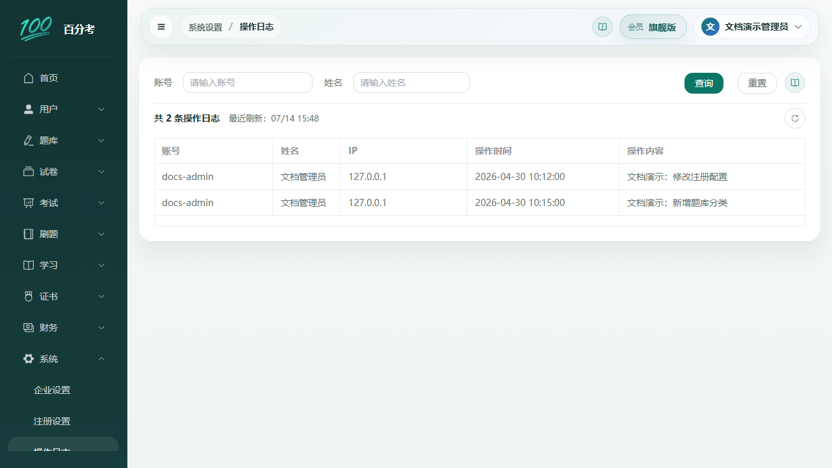
Task: Click the 题库 pencil icon
Action: coord(28,140)
